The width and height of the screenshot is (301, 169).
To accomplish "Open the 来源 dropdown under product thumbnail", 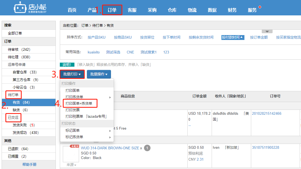I will pos(71,165).
